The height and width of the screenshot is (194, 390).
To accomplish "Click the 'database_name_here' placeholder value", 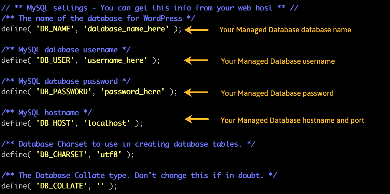I will click(x=126, y=29).
